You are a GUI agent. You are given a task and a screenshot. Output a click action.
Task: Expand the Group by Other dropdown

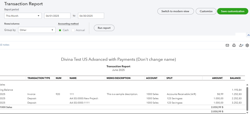click(x=37, y=30)
